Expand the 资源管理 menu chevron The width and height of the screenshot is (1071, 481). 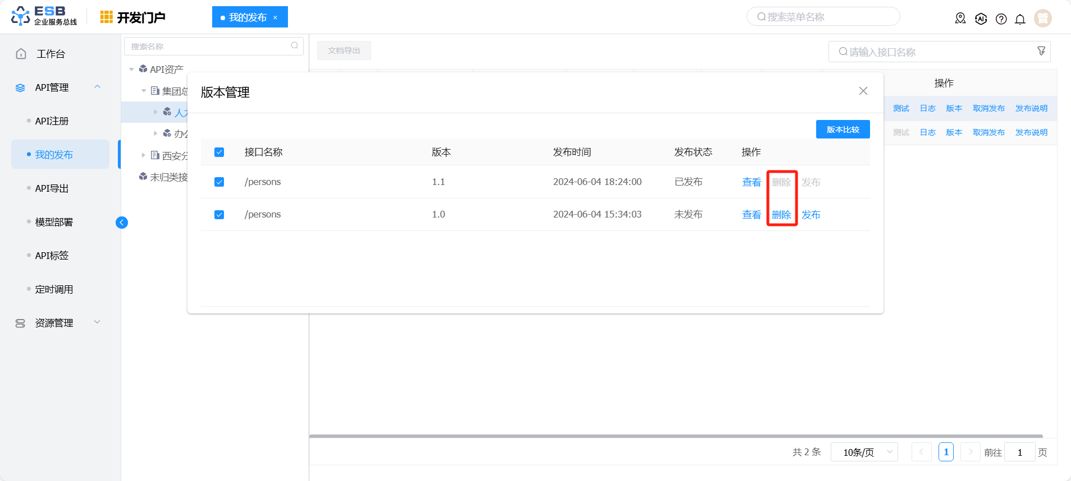click(x=97, y=322)
